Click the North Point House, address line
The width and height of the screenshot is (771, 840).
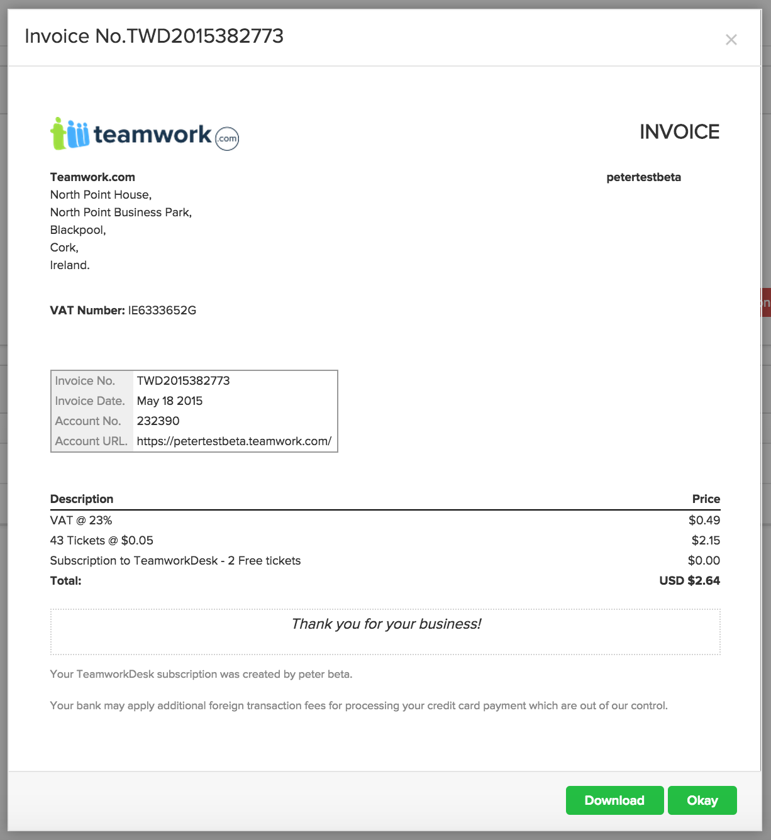pyautogui.click(x=101, y=195)
